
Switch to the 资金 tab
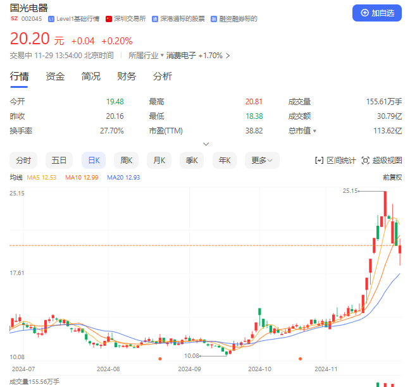point(55,77)
